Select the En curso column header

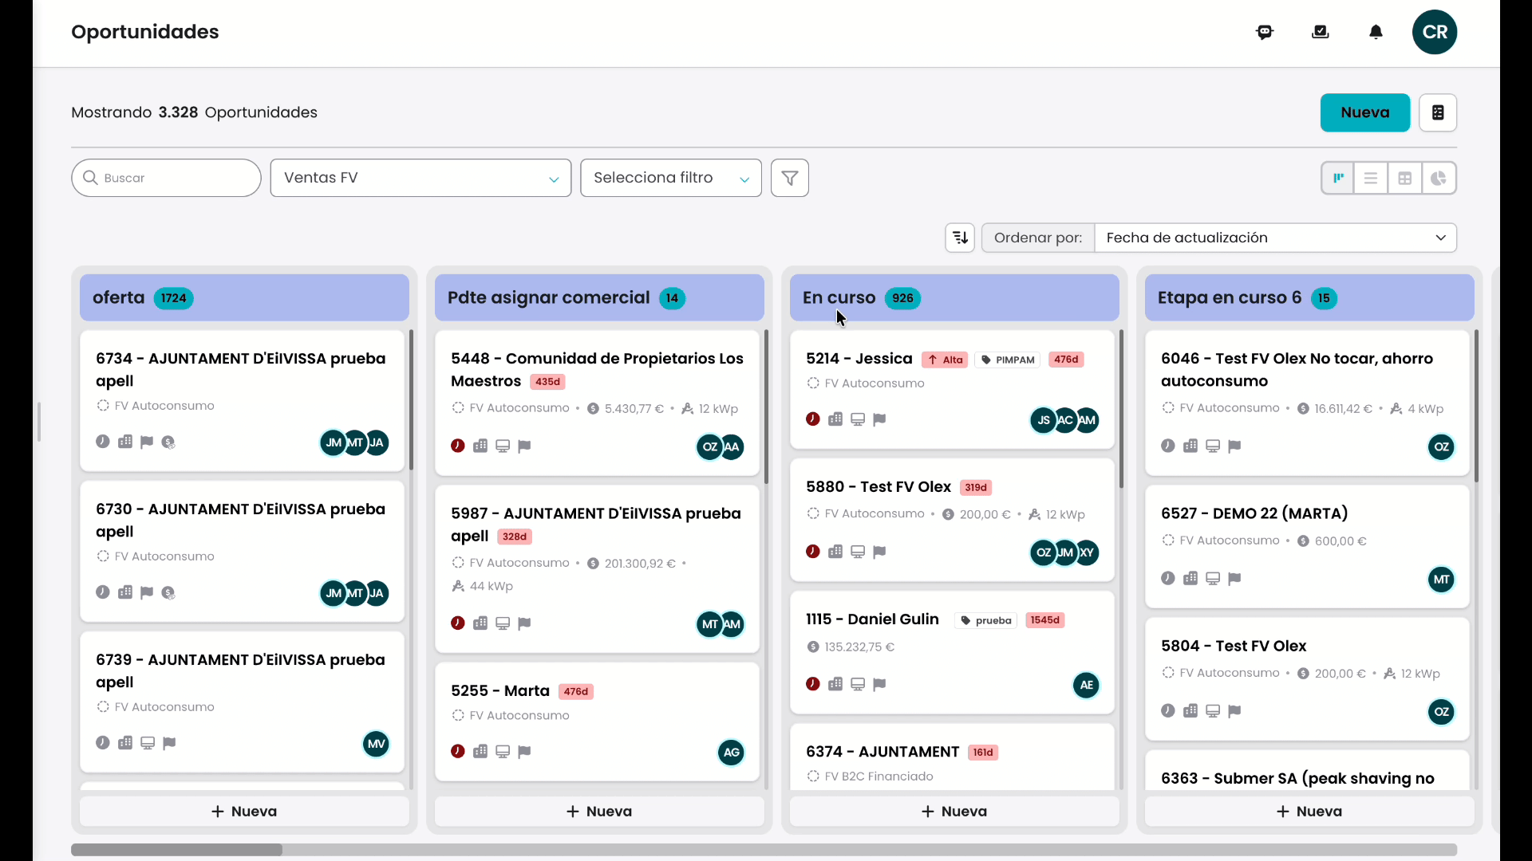(x=954, y=298)
